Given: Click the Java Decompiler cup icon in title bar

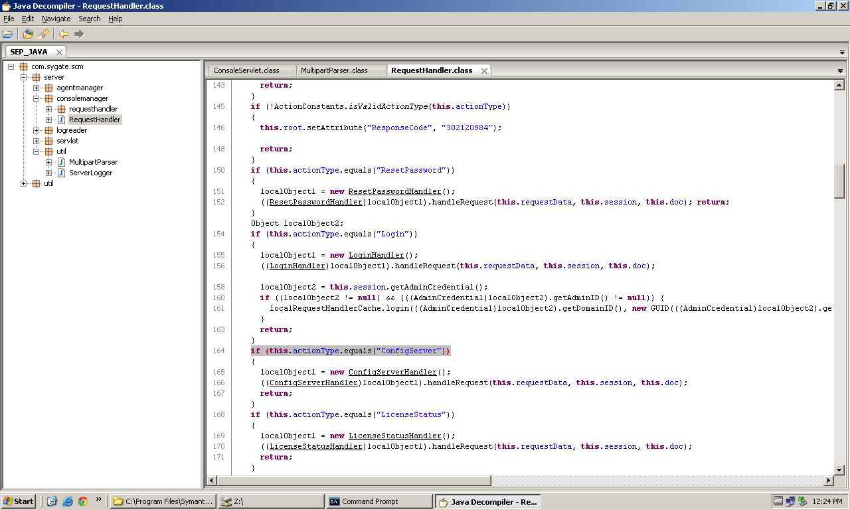Looking at the screenshot, I should click(x=6, y=6).
